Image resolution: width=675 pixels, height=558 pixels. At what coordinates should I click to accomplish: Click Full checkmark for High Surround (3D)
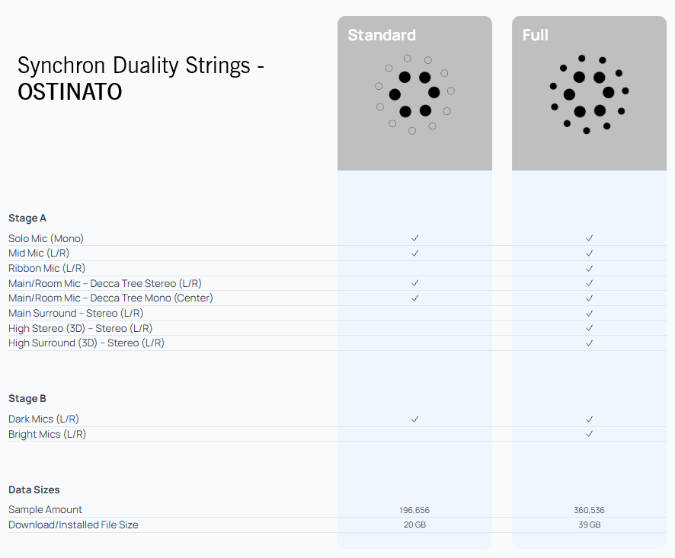point(589,343)
